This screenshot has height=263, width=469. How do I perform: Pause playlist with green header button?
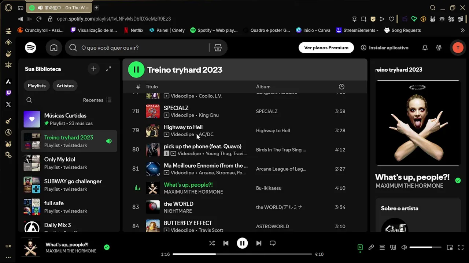click(136, 70)
